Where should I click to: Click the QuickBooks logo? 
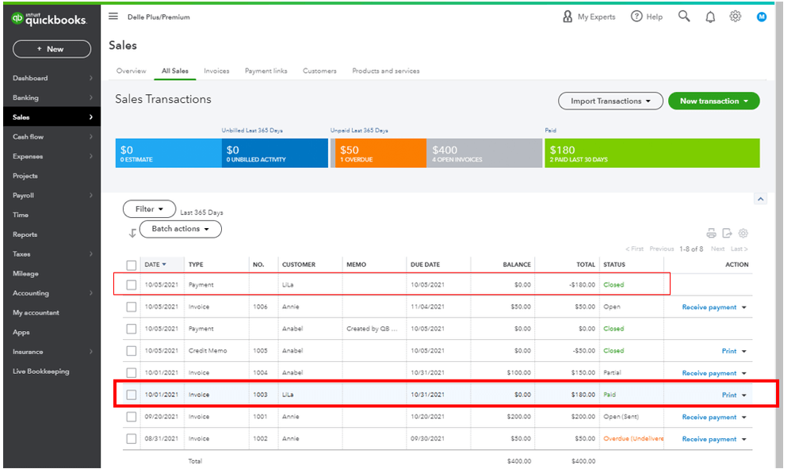49,19
